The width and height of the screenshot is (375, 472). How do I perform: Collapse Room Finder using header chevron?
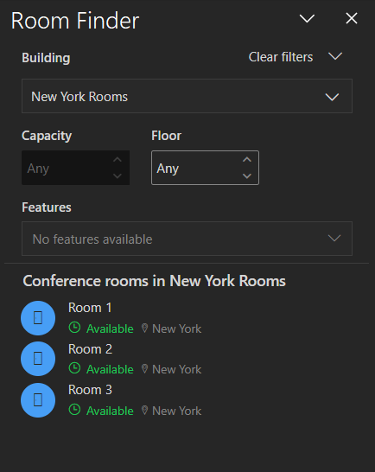(x=307, y=19)
